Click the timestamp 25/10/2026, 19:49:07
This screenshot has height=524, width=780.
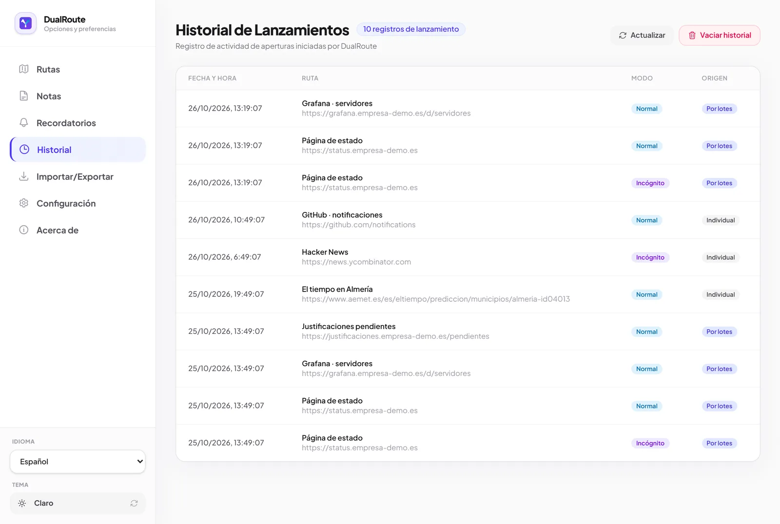pyautogui.click(x=226, y=294)
